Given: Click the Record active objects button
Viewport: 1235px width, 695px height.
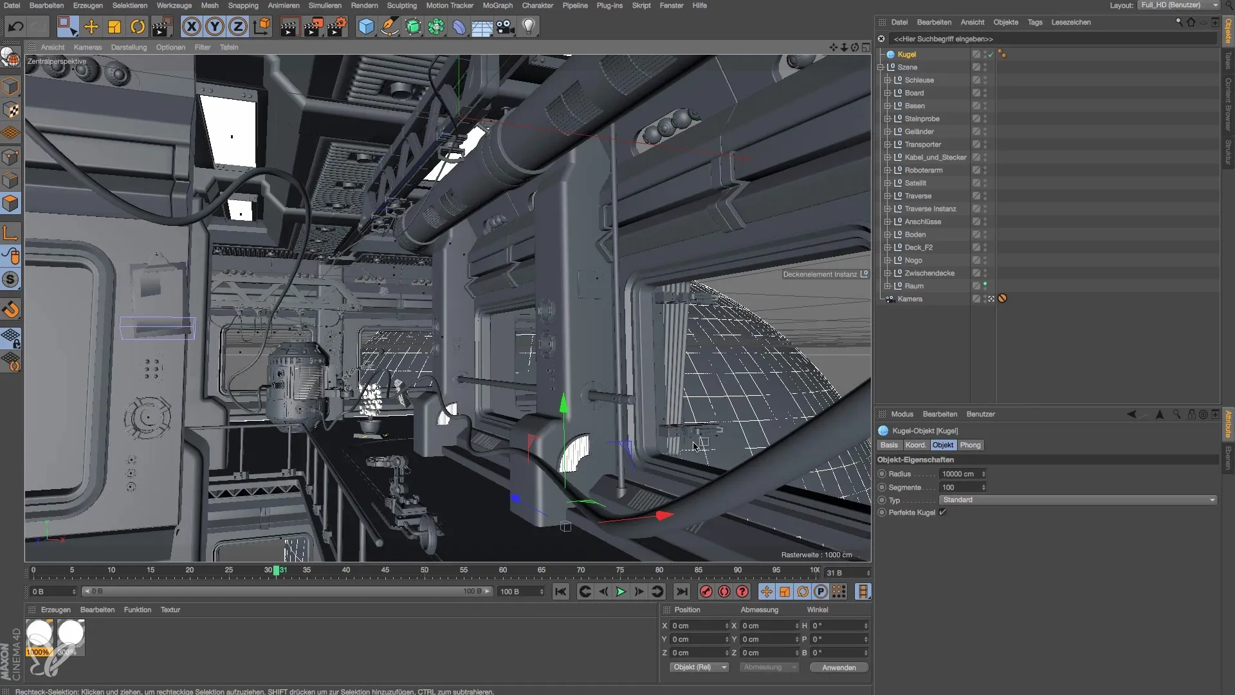Looking at the screenshot, I should click(706, 591).
